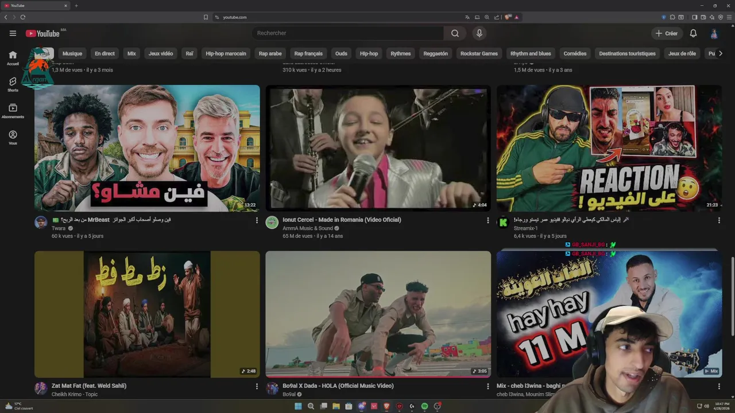The height and width of the screenshot is (413, 735).
Task: Open the Windows Start menu
Action: coord(298,406)
